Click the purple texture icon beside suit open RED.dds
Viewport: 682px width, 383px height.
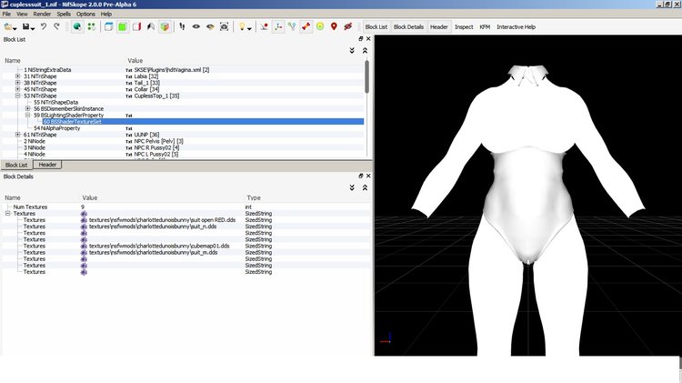84,220
